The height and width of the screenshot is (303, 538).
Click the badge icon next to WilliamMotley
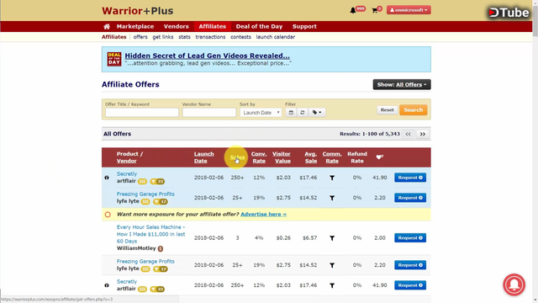tap(161, 248)
